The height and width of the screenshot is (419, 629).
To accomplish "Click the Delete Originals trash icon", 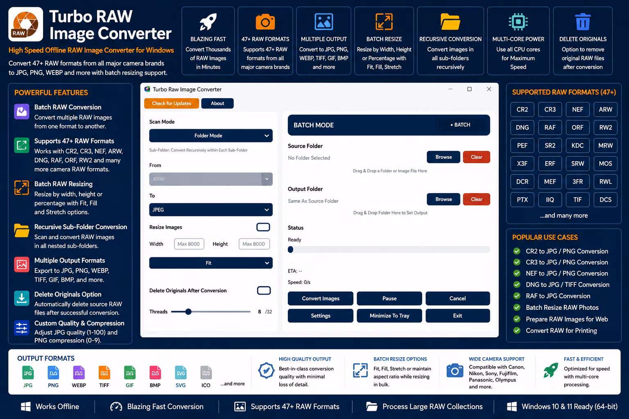I will point(583,22).
